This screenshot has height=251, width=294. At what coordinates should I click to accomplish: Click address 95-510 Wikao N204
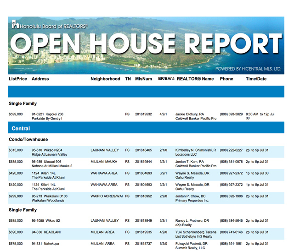(47, 150)
